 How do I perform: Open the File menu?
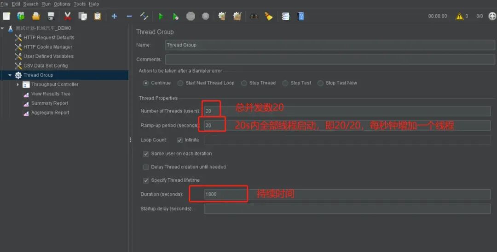point(4,4)
